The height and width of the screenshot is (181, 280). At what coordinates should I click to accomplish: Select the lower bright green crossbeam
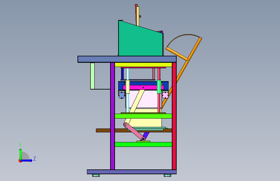[143, 144]
